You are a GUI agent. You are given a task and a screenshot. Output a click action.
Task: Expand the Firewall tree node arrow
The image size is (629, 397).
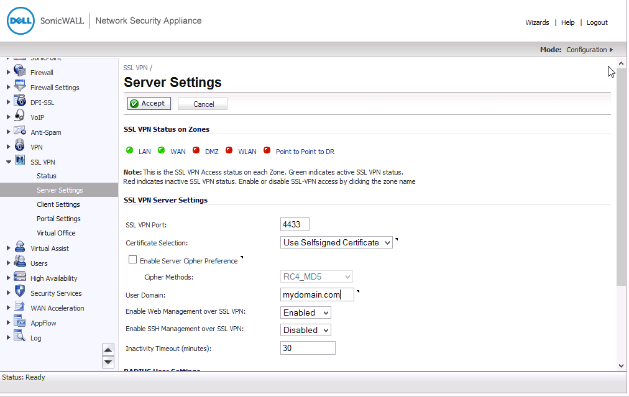8,73
